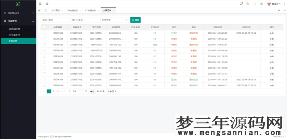
Task: Check the row created 2020-05-14 08:26:23
Action: [44, 39]
